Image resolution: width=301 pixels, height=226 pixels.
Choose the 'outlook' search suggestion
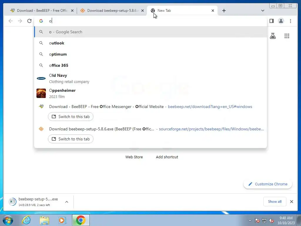point(150,43)
